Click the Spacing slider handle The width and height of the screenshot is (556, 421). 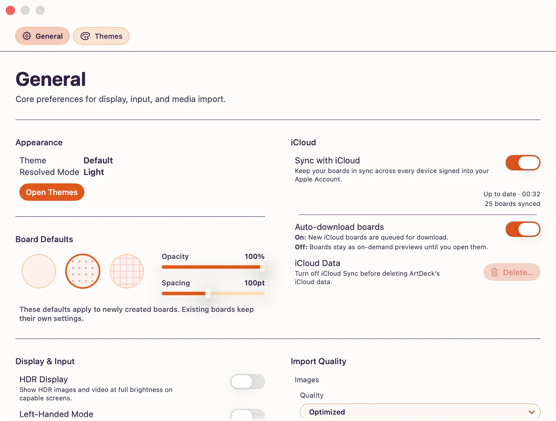click(x=208, y=294)
